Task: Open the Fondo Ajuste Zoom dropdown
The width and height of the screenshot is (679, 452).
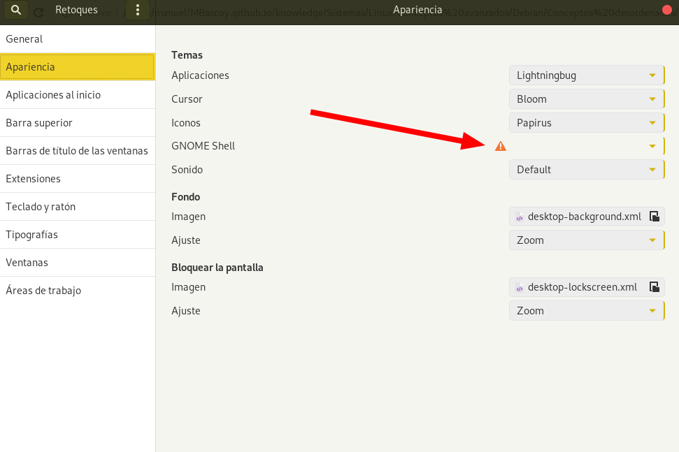Action: point(586,240)
